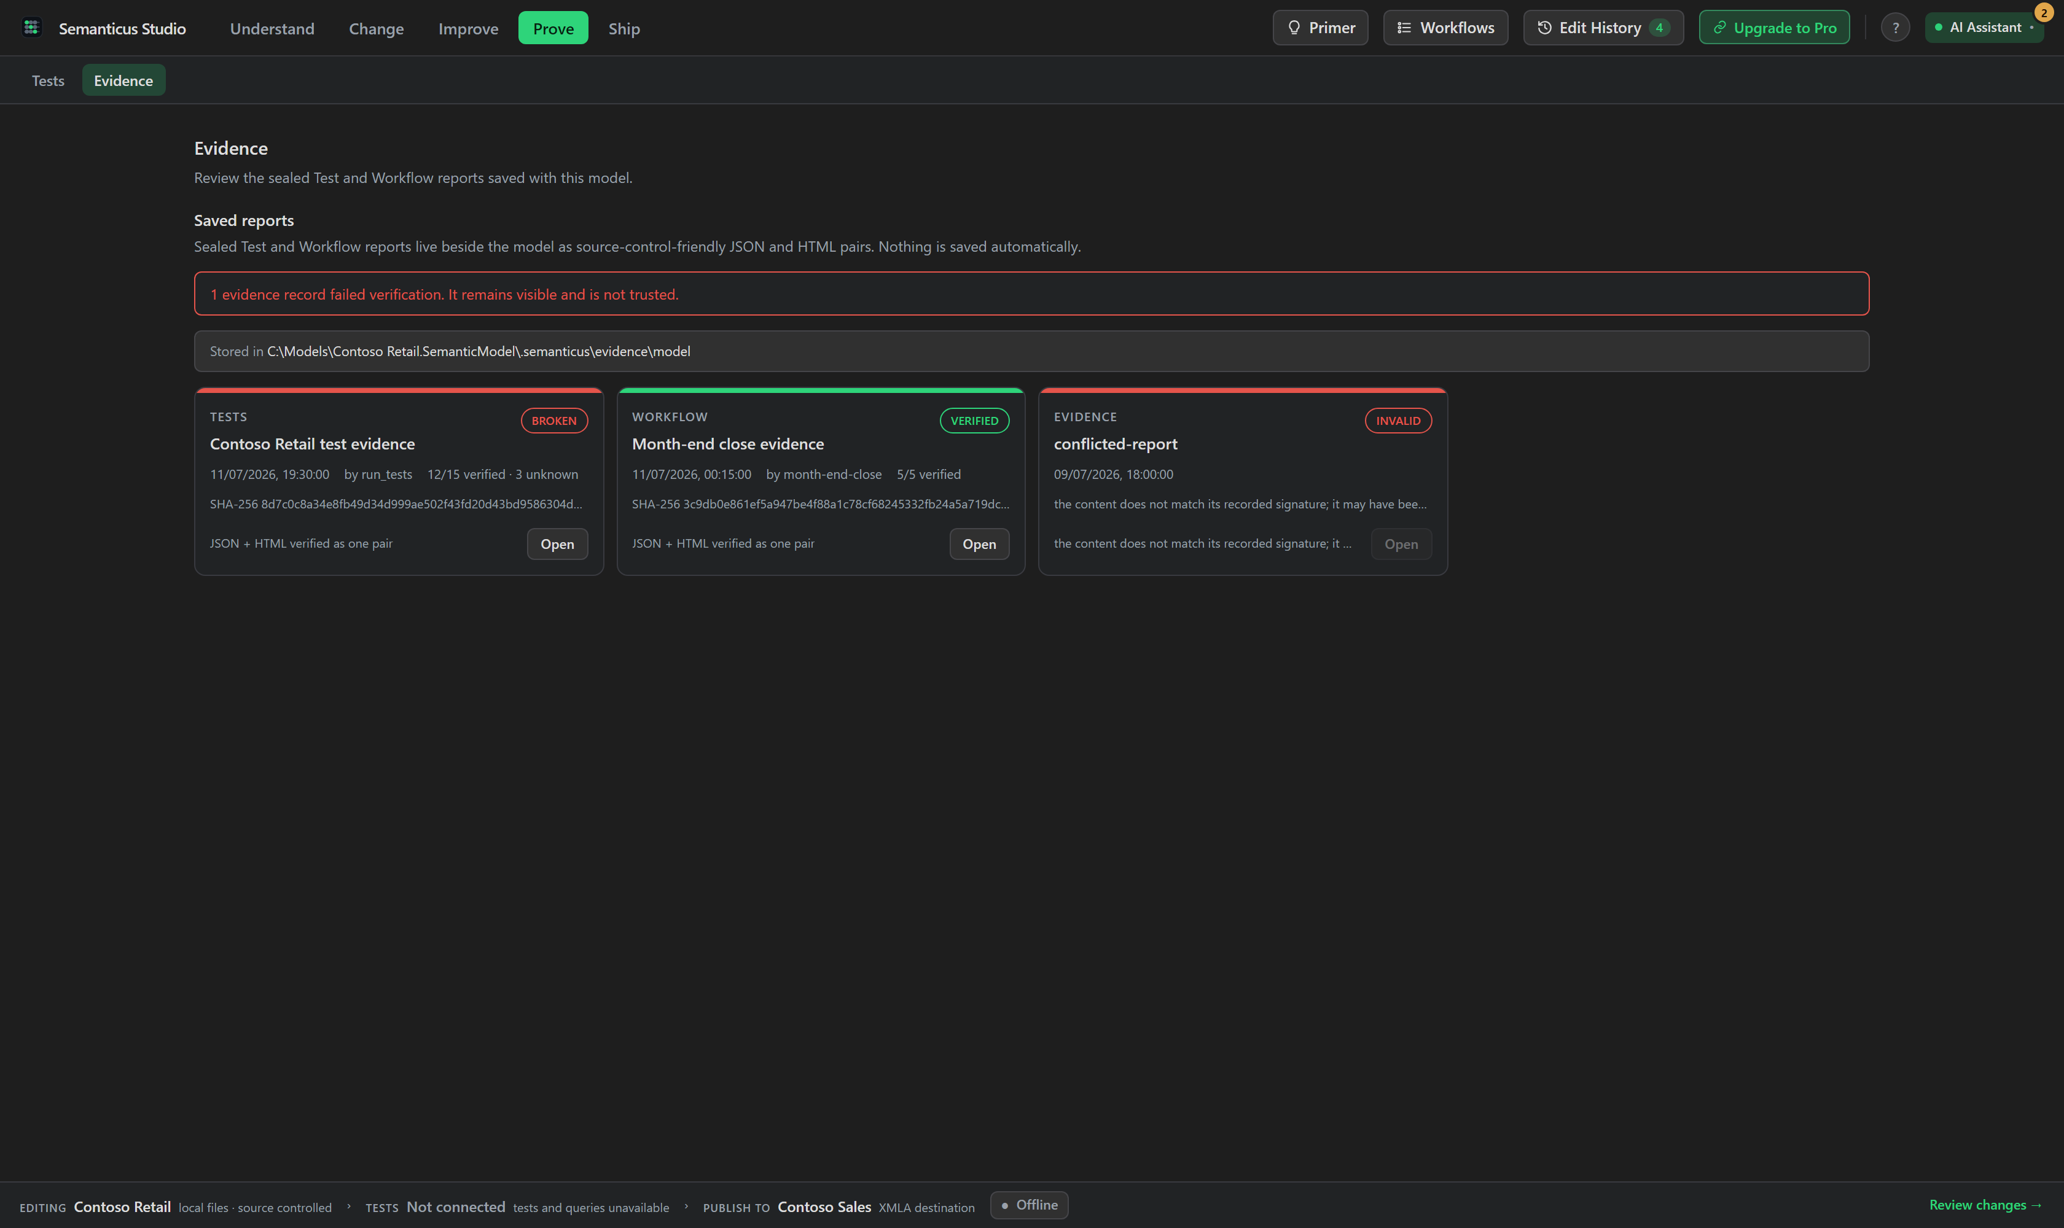Click 'by run_tests' on tests card
Viewport: 2064px width, 1228px height.
pyautogui.click(x=378, y=474)
